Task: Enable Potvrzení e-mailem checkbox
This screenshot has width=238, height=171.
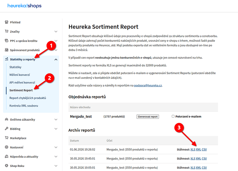Action: tap(173, 116)
